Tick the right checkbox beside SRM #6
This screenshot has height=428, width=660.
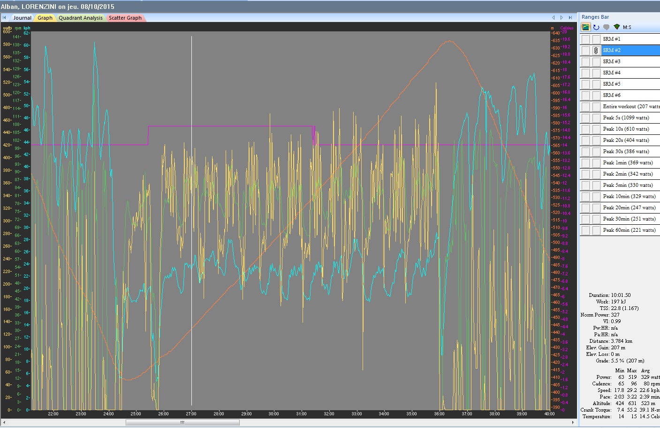click(x=596, y=96)
